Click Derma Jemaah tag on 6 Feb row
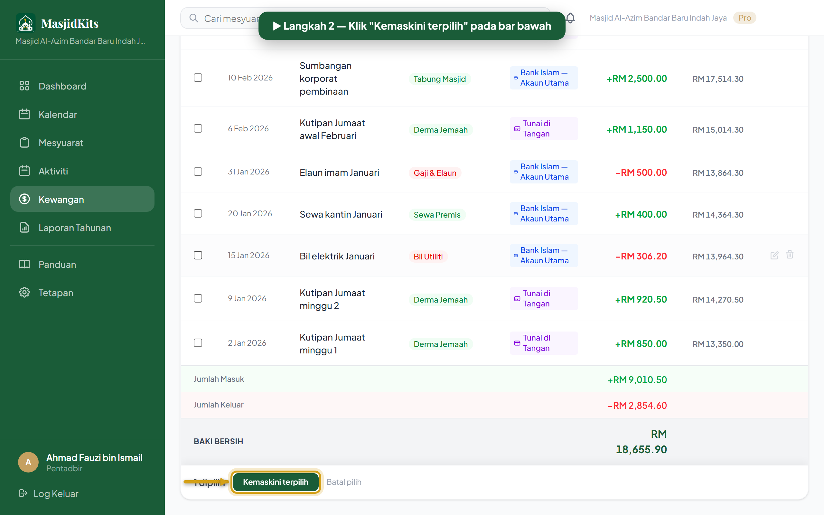The height and width of the screenshot is (515, 824). click(x=441, y=130)
